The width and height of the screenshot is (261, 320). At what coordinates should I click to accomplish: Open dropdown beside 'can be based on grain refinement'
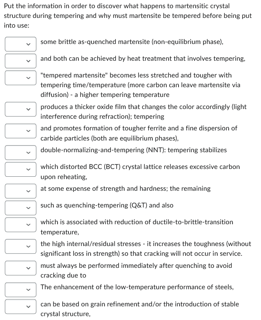pyautogui.click(x=20, y=306)
